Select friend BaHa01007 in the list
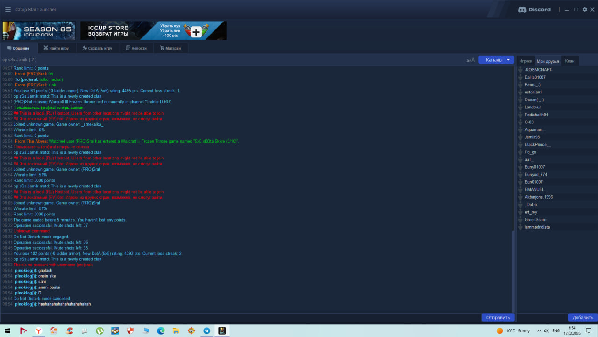Image resolution: width=598 pixels, height=337 pixels. click(557, 77)
